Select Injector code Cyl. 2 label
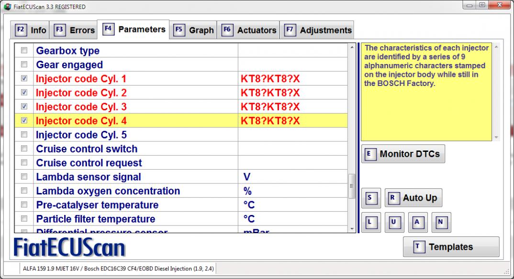514x279 pixels. (x=81, y=93)
